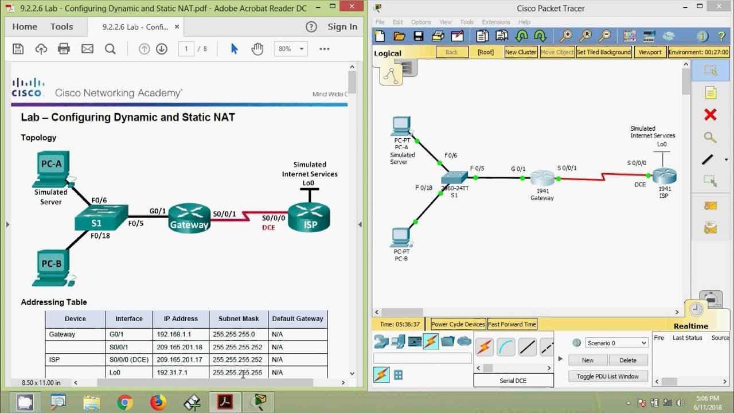
Task: Reset zoom in Packet Tracer toolbar
Action: click(x=585, y=36)
